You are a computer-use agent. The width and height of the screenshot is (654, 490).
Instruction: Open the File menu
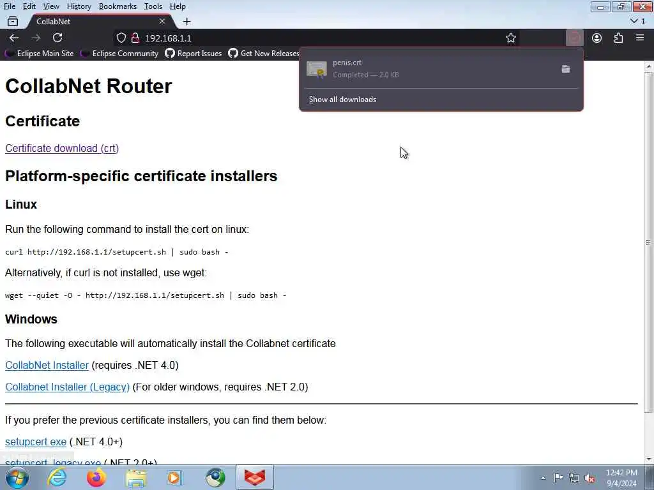tap(9, 6)
